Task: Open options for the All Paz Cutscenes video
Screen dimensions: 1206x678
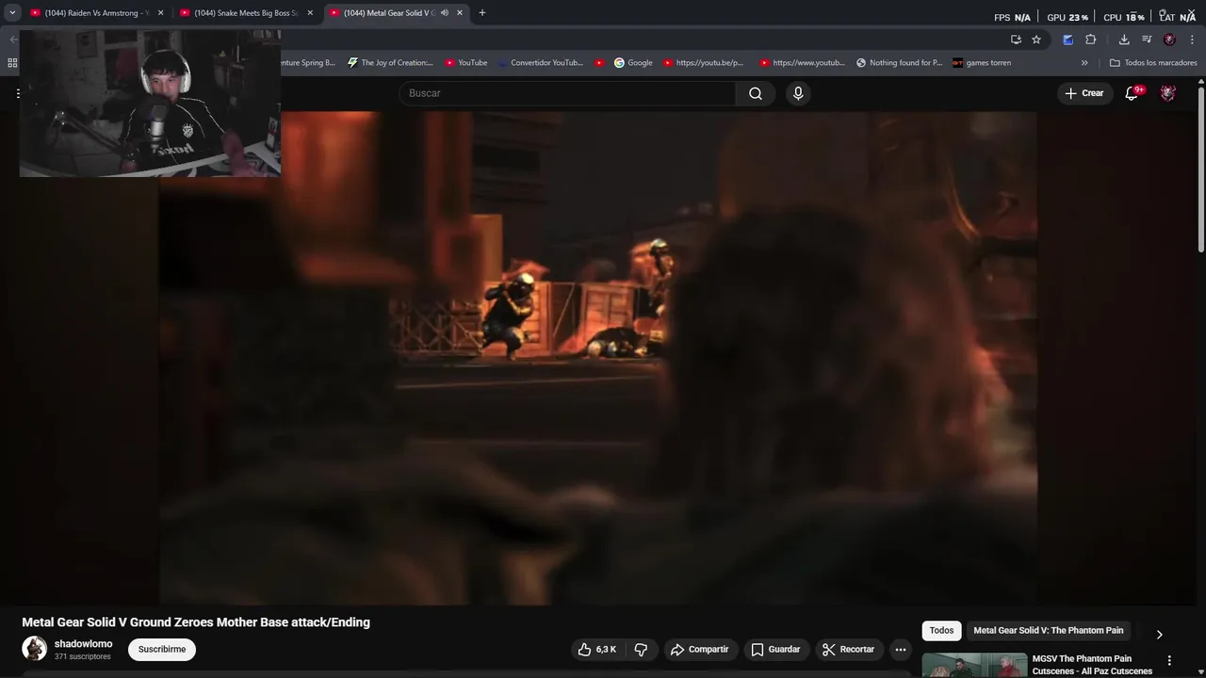Action: [x=1169, y=661]
